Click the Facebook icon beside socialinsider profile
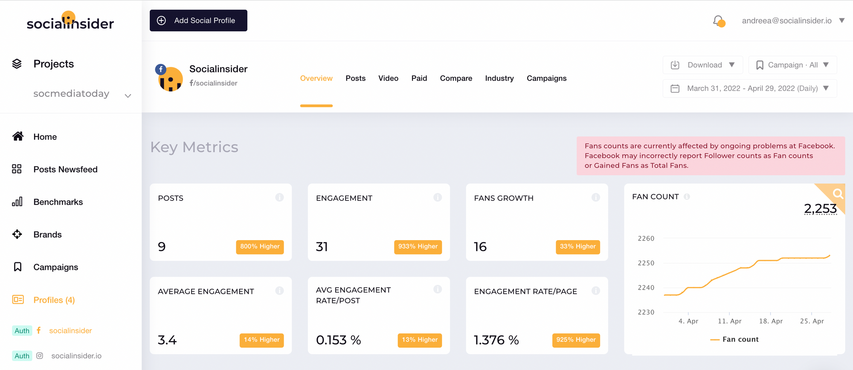This screenshot has width=853, height=370. pyautogui.click(x=39, y=330)
